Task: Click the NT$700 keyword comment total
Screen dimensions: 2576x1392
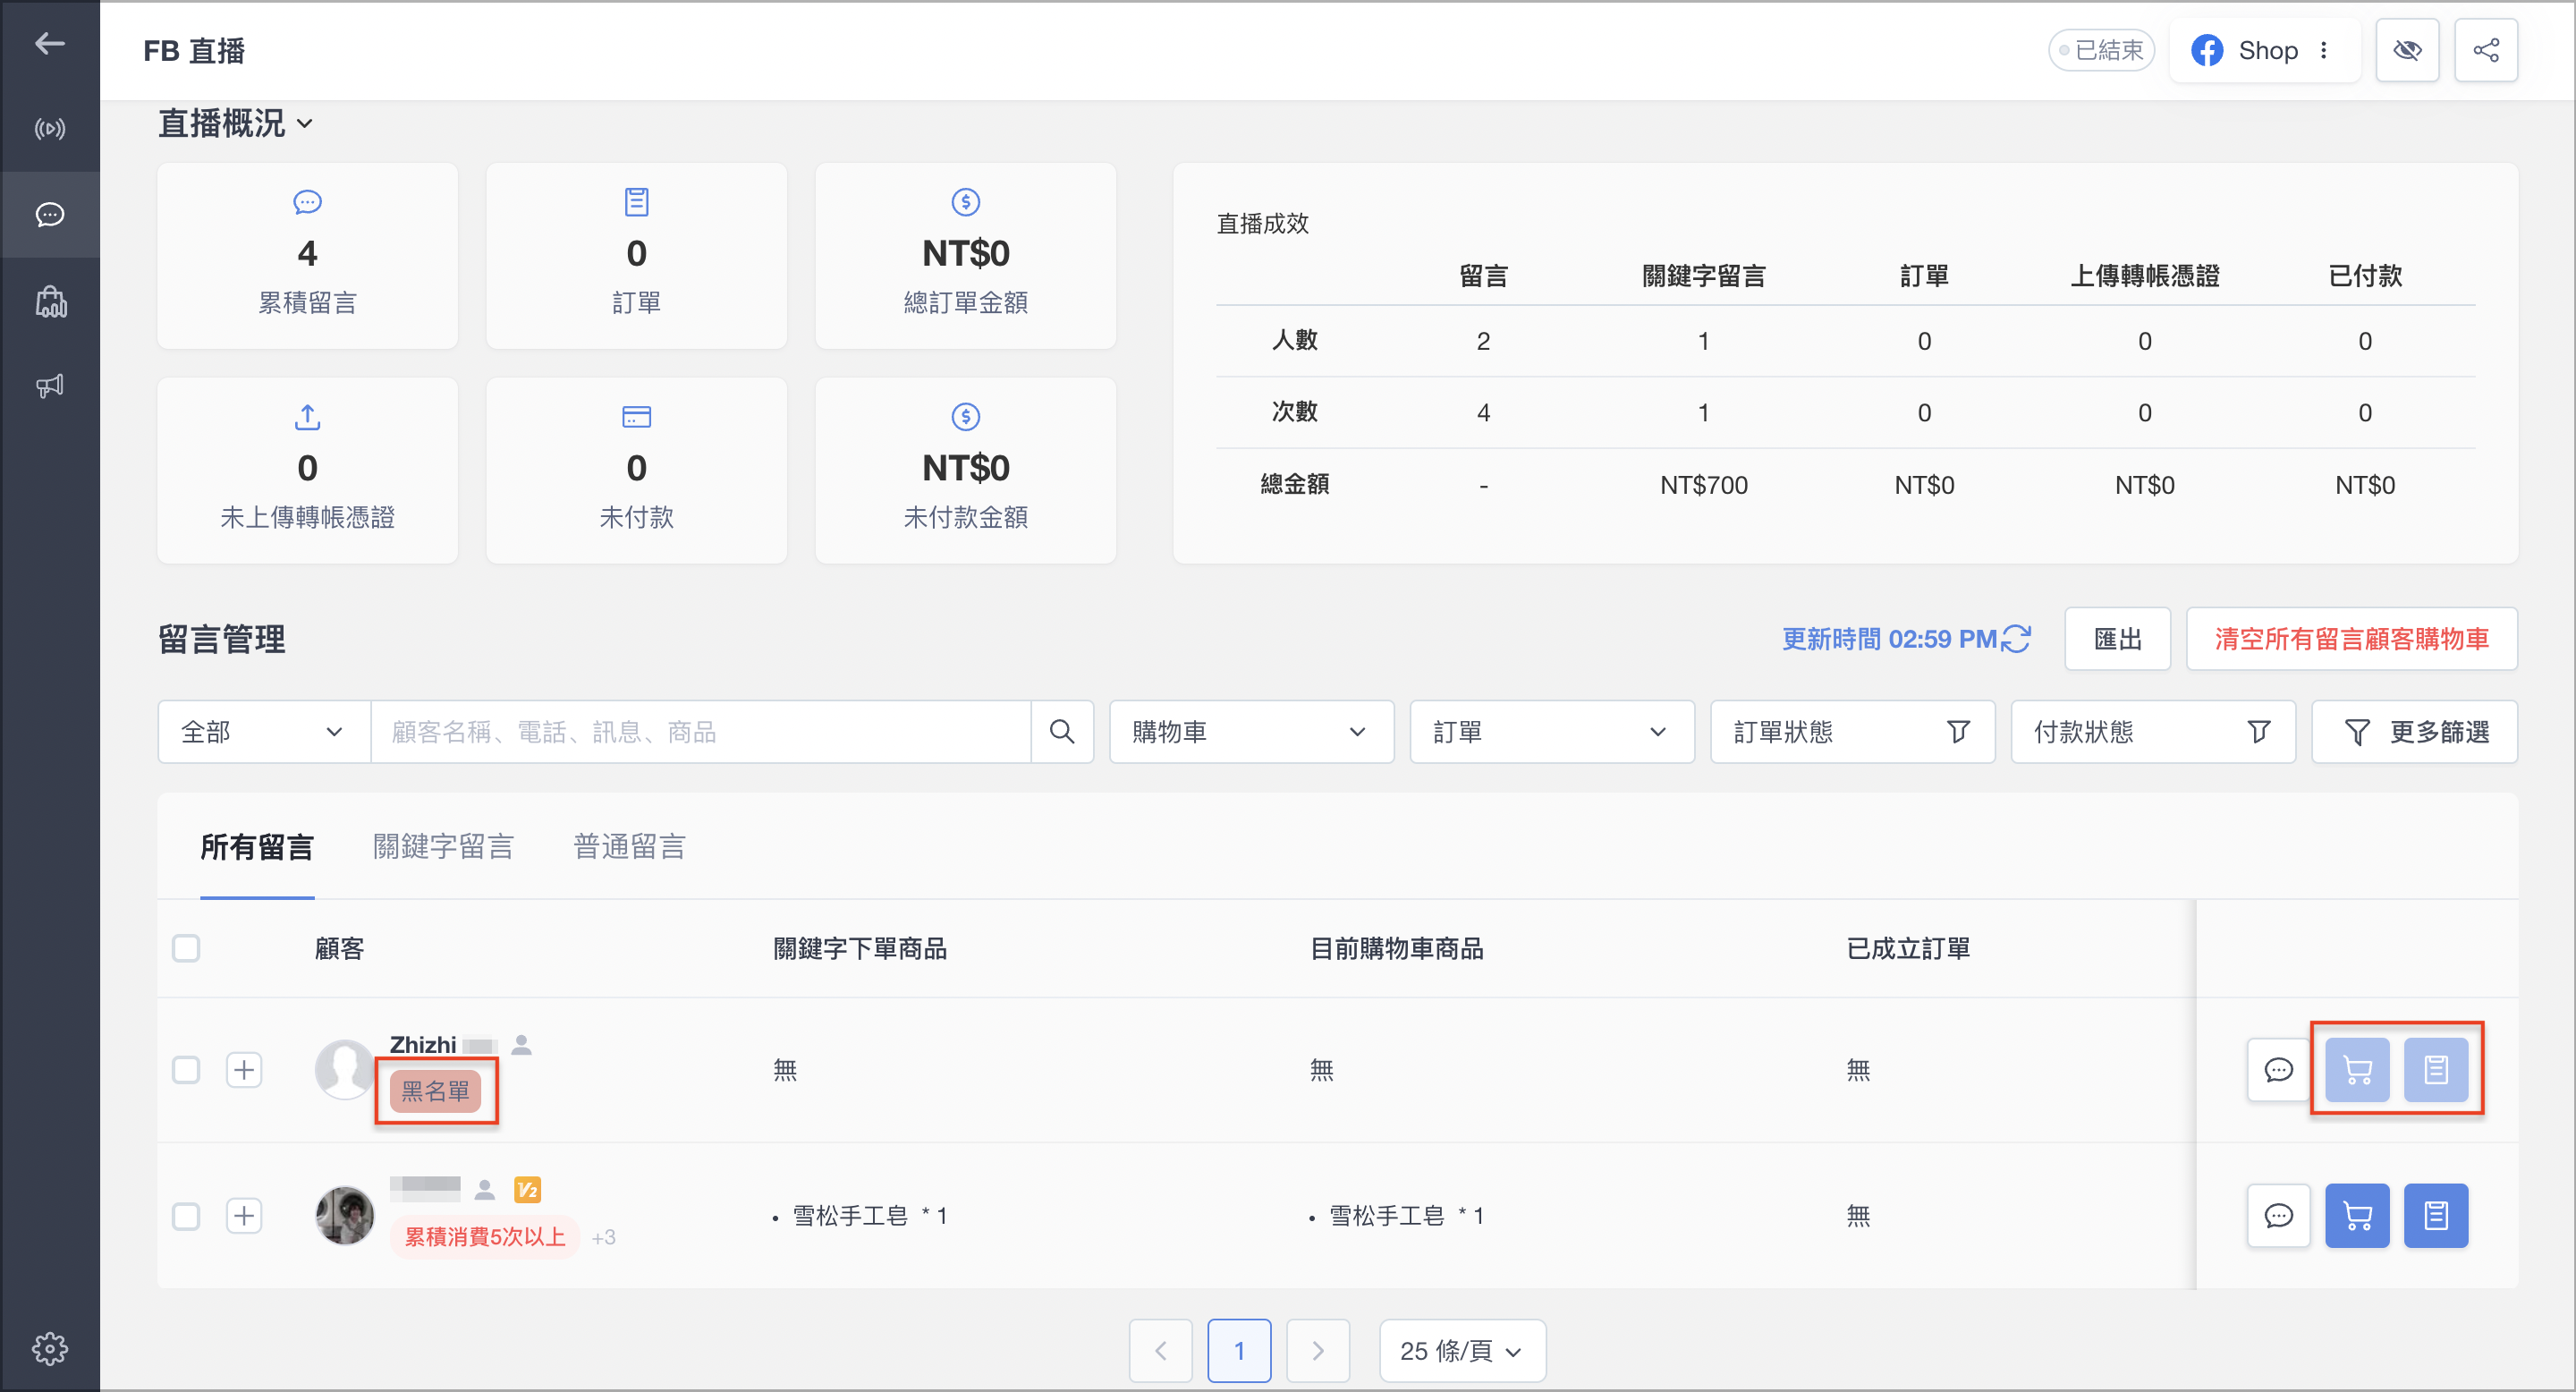Action: pyautogui.click(x=1703, y=485)
